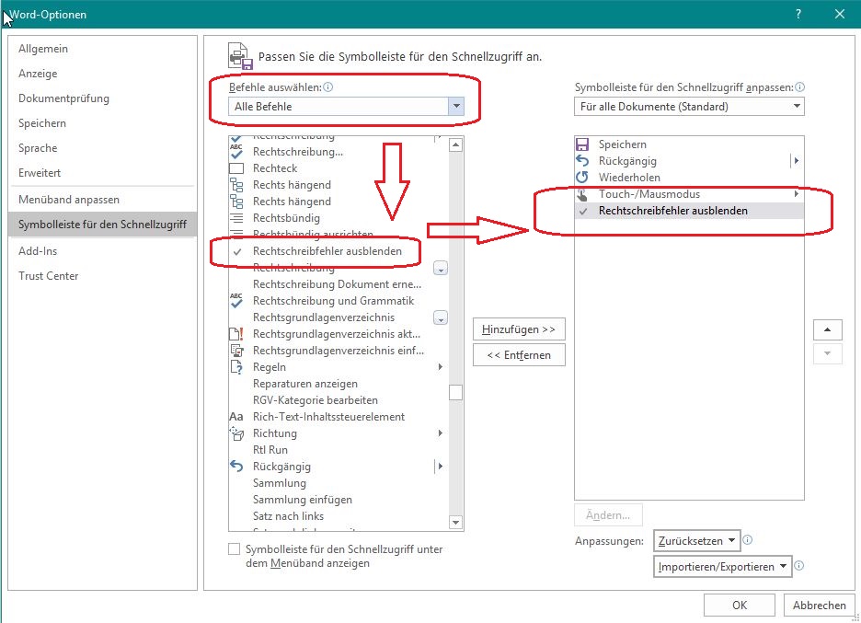Select Rechtschreibfehler ausblenden in left list

pyautogui.click(x=327, y=251)
